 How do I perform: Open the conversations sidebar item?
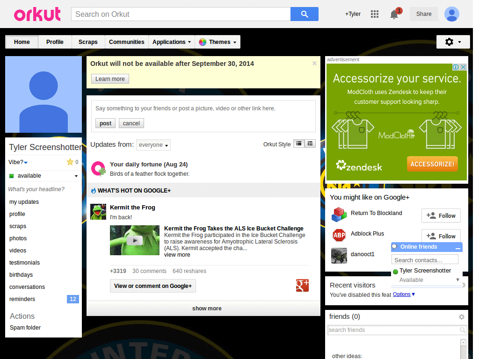[x=27, y=287]
